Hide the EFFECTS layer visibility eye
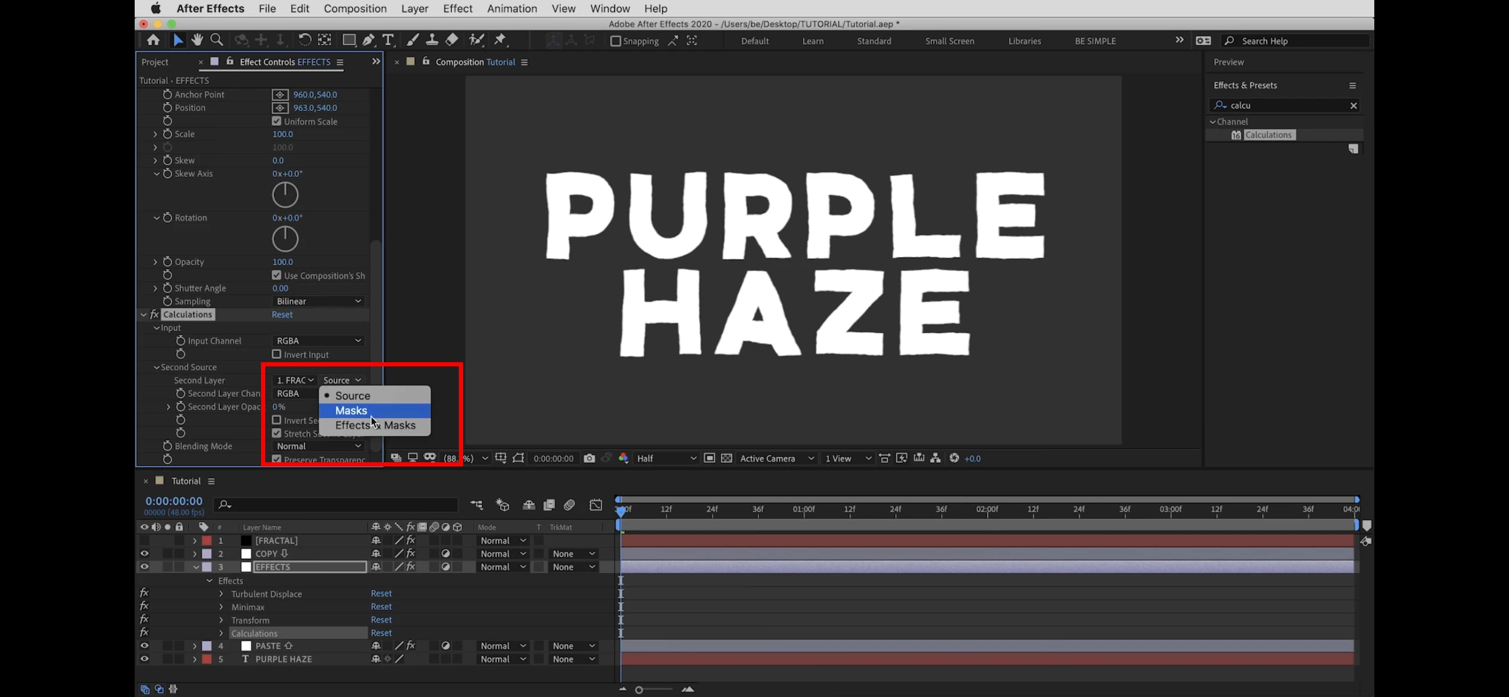 [x=144, y=567]
